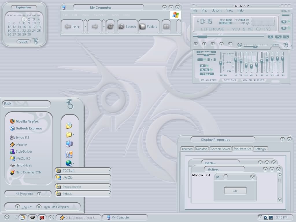
Task: Toggle the Search pane in My Computer
Action: point(127,27)
